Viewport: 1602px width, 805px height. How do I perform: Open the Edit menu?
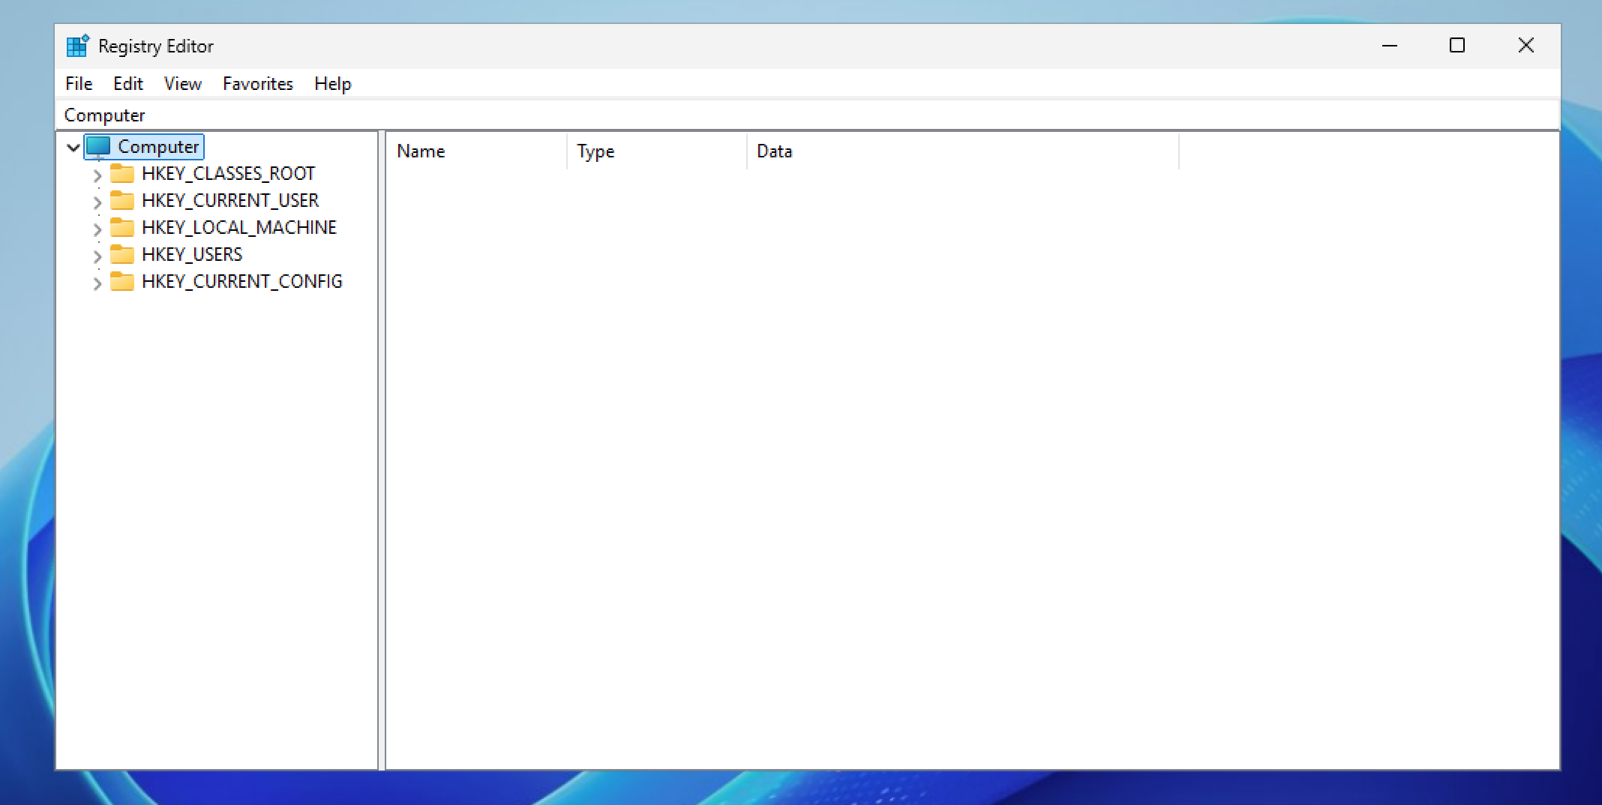[128, 83]
